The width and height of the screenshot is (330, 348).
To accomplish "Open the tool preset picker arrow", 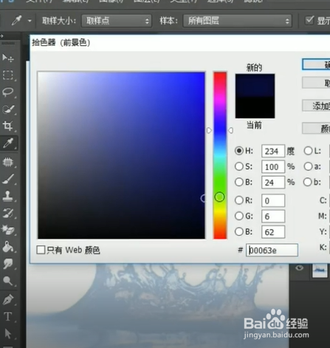I will [30, 21].
